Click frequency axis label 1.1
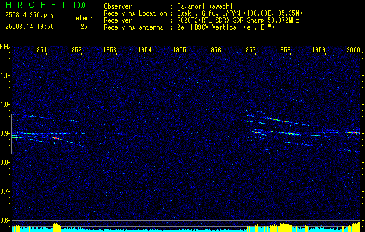Screen dimensions: 365x232 pyautogui.click(x=4, y=75)
